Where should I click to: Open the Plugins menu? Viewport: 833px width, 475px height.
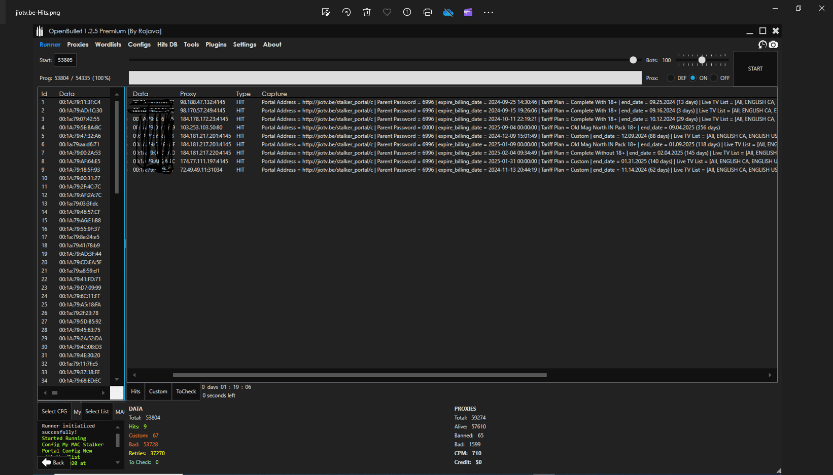(x=216, y=45)
